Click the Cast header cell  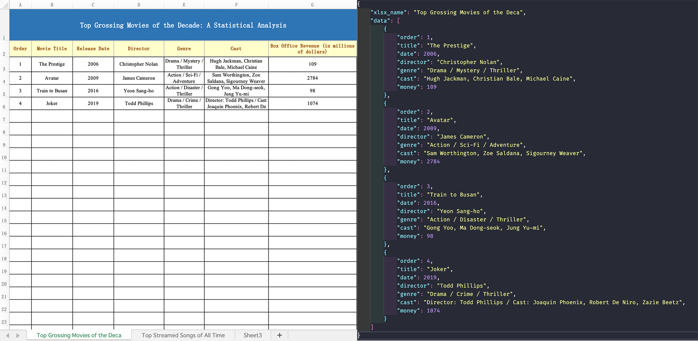pos(236,49)
